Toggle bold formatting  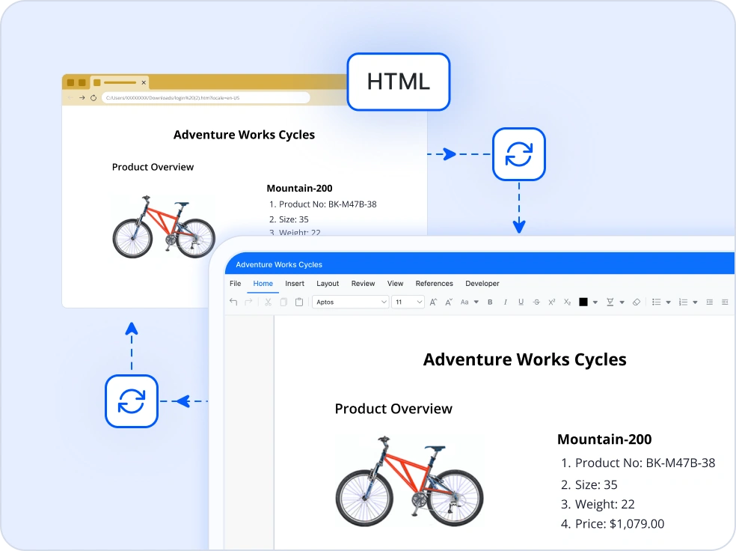click(x=490, y=302)
